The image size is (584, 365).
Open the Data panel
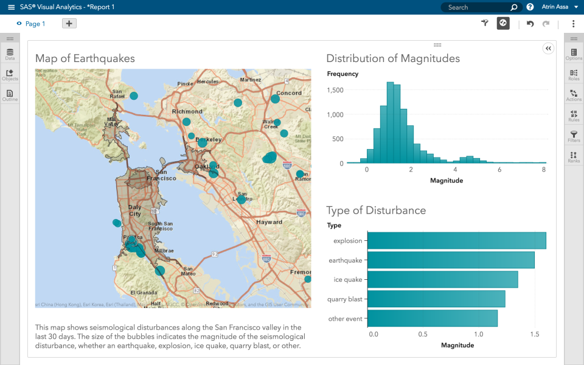point(10,54)
